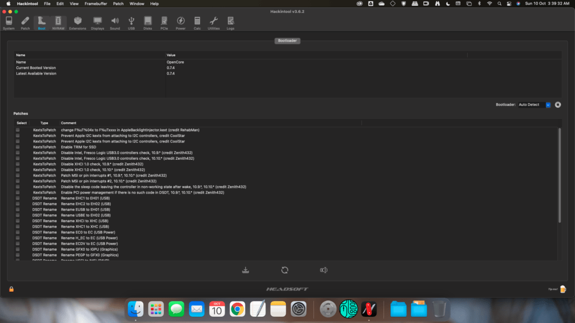Image resolution: width=575 pixels, height=323 pixels.
Task: Open the Bootloader Auto Detect dropdown
Action: click(x=534, y=105)
